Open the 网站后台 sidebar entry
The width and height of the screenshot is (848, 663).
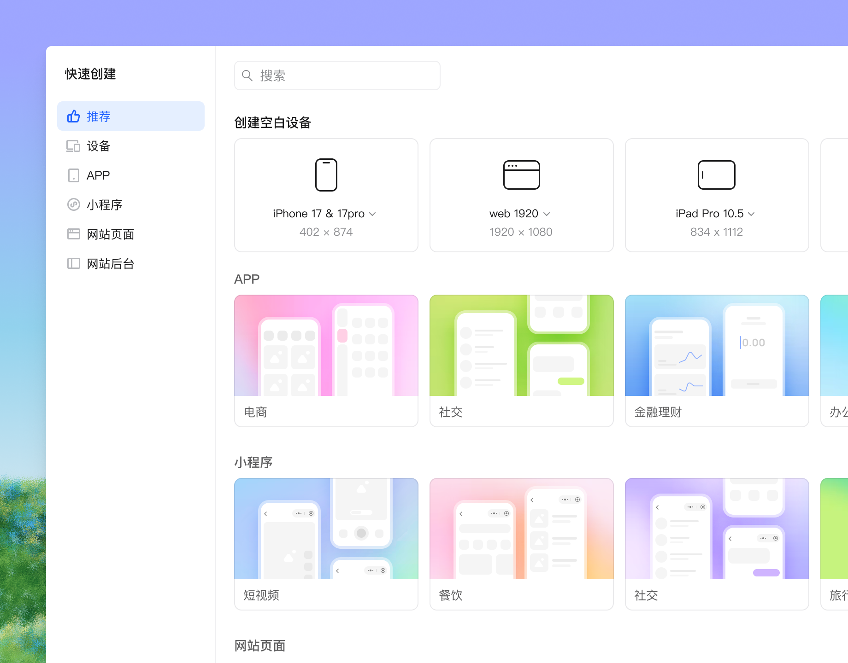tap(110, 264)
